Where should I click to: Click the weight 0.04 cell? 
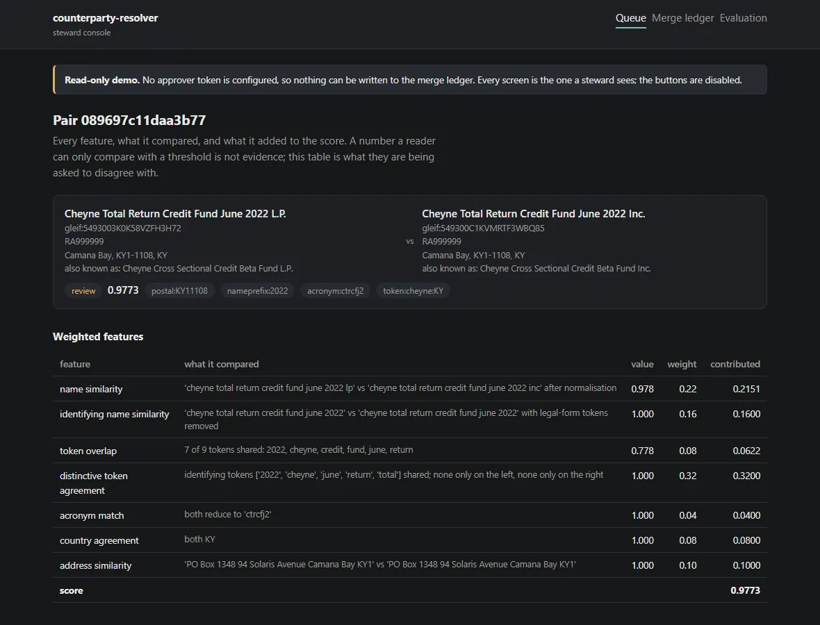pos(688,516)
